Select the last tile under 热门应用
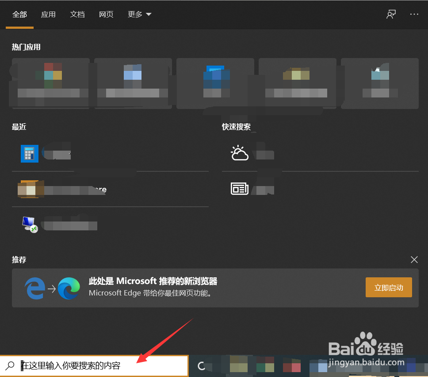 tap(380, 83)
